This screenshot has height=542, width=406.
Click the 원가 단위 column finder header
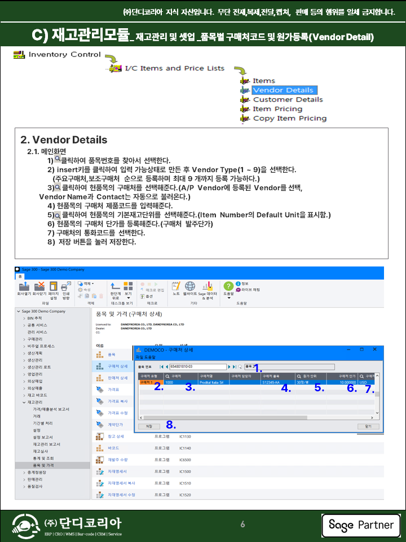(311, 376)
